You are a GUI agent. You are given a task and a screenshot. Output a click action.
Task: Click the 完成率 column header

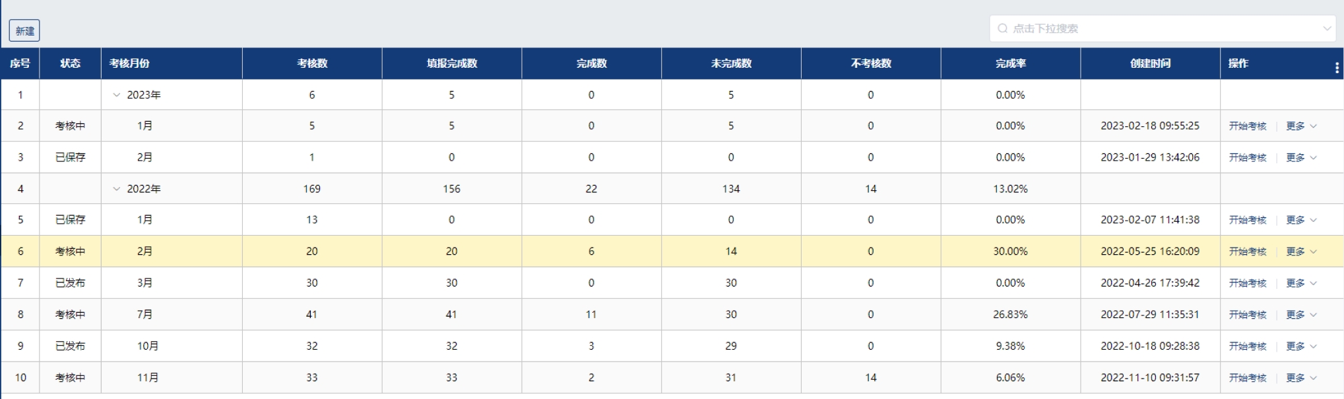[x=1010, y=63]
